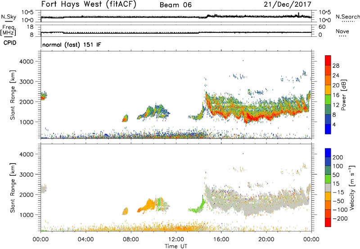Click the 'N.Sky' axis label
This screenshot has height=249, width=360.
click(9, 17)
